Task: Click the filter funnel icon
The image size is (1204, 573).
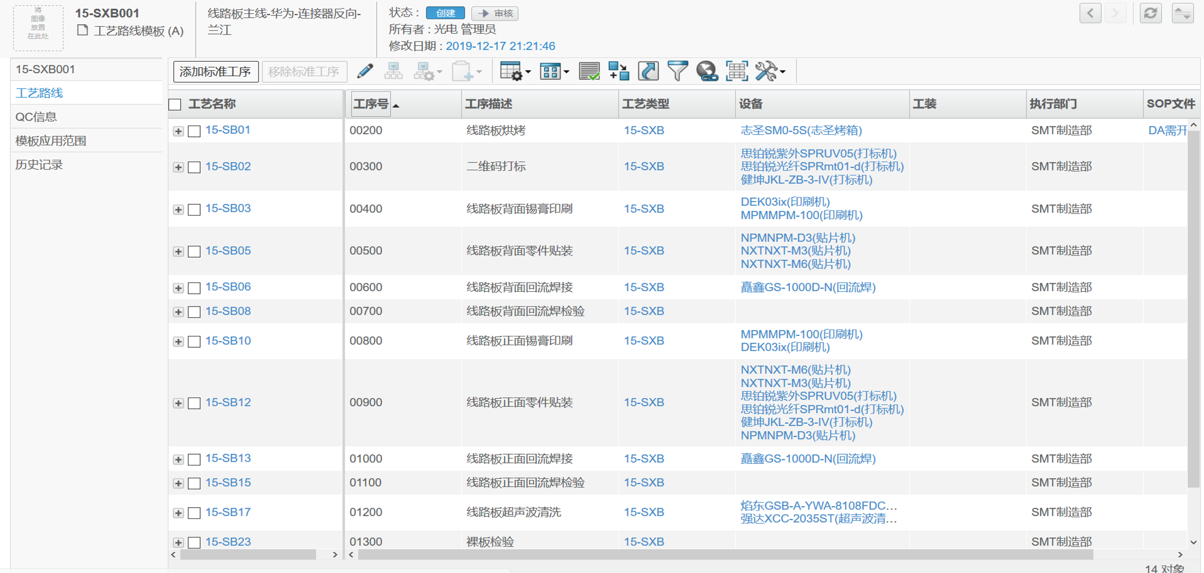Action: [677, 71]
